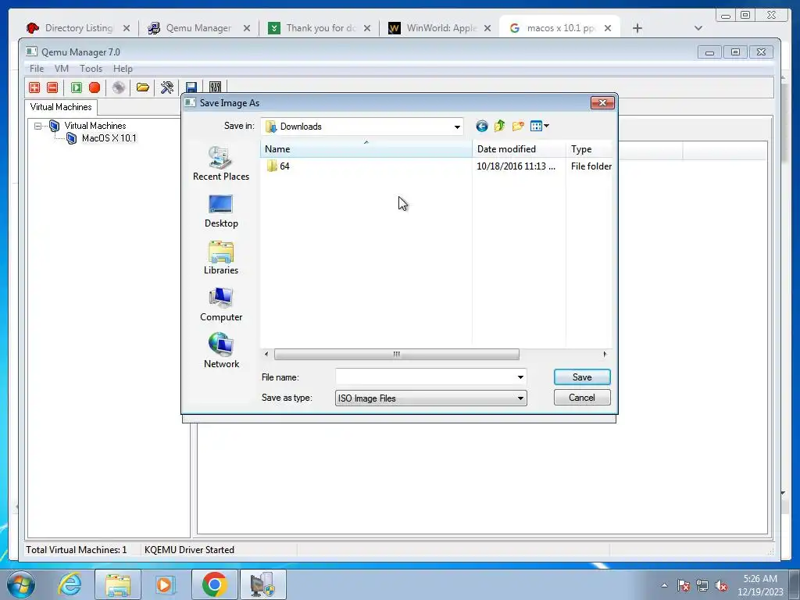Open the Help menu in Qemu Manager
Image resolution: width=800 pixels, height=600 pixels.
123,69
